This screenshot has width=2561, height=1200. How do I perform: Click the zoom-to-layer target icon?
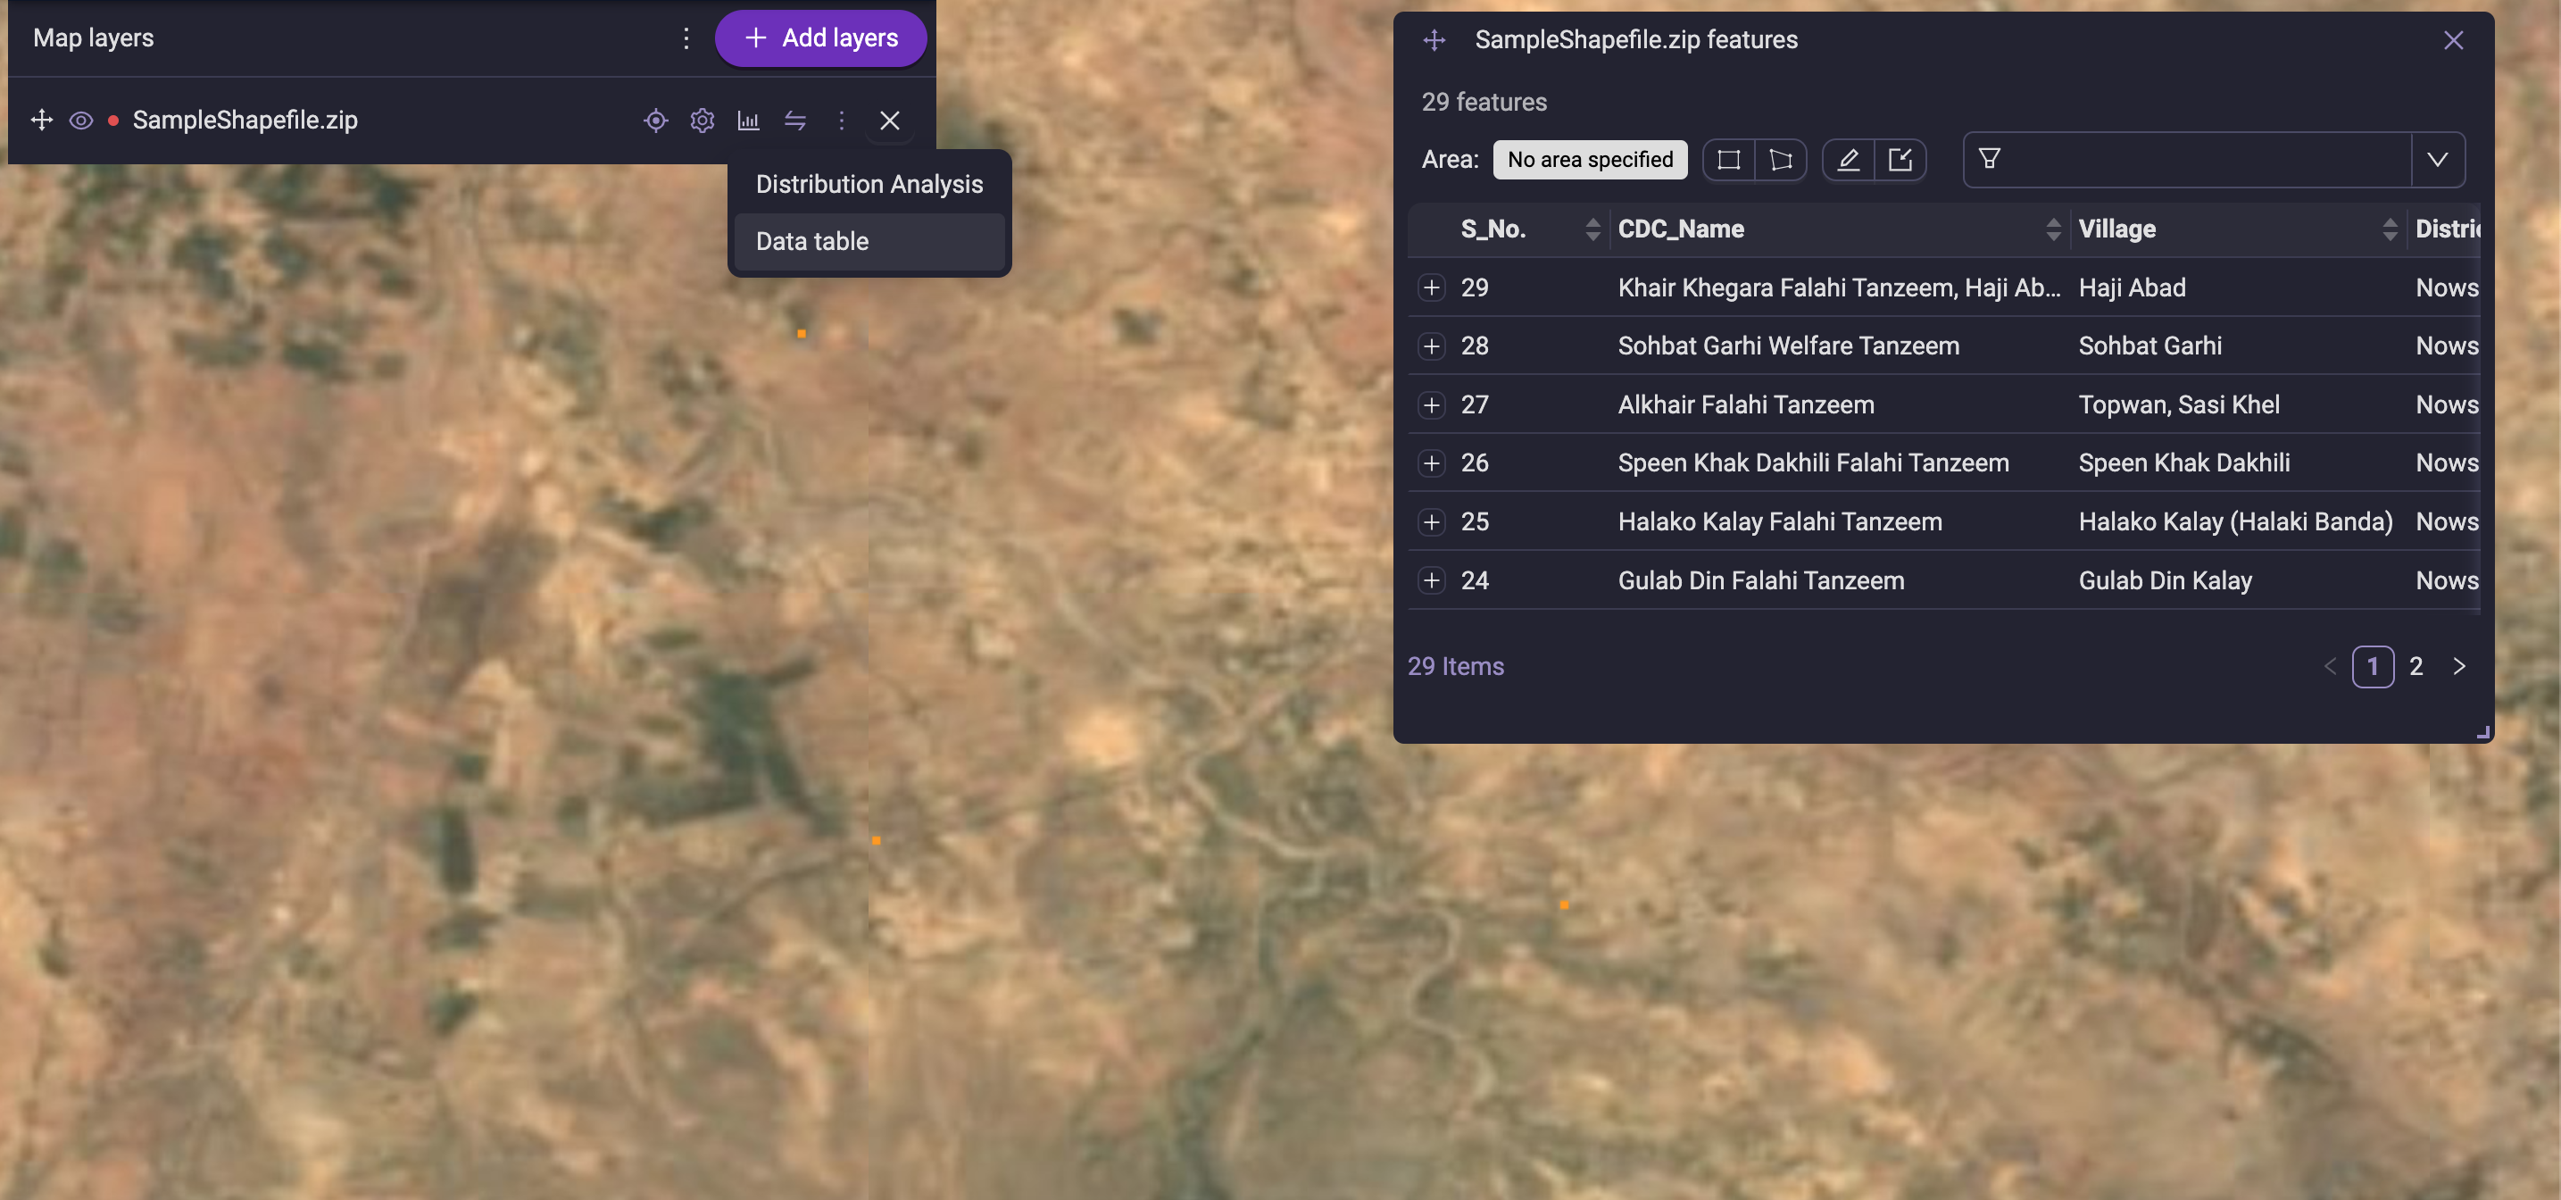coord(655,121)
